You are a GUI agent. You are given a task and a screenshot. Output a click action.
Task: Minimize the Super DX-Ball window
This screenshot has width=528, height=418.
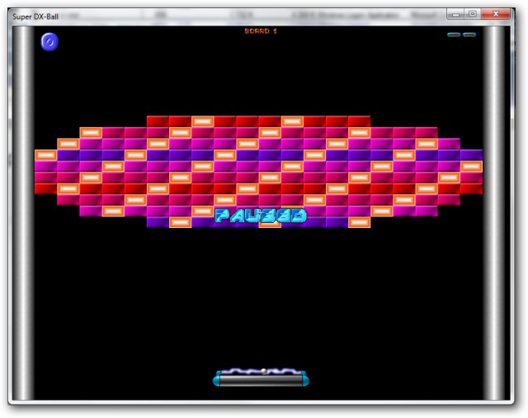point(455,14)
